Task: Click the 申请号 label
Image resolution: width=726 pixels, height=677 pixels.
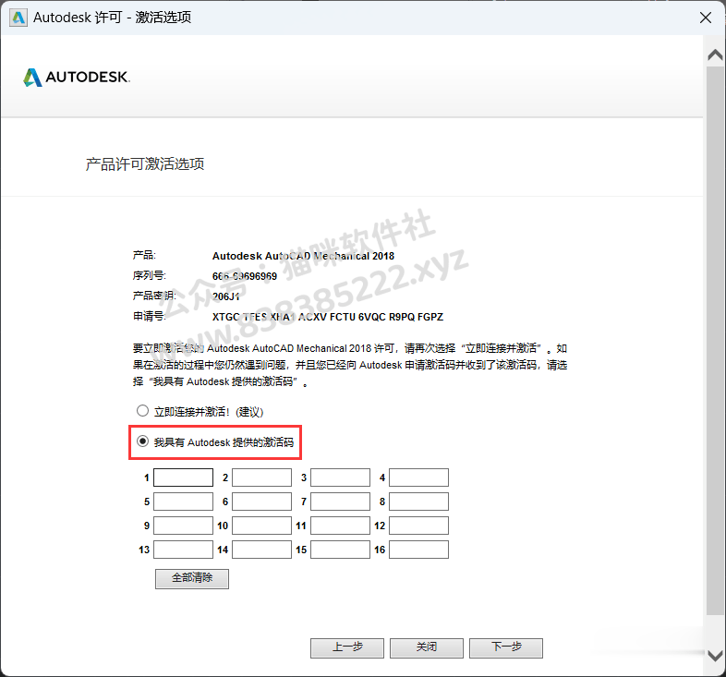Action: (149, 316)
